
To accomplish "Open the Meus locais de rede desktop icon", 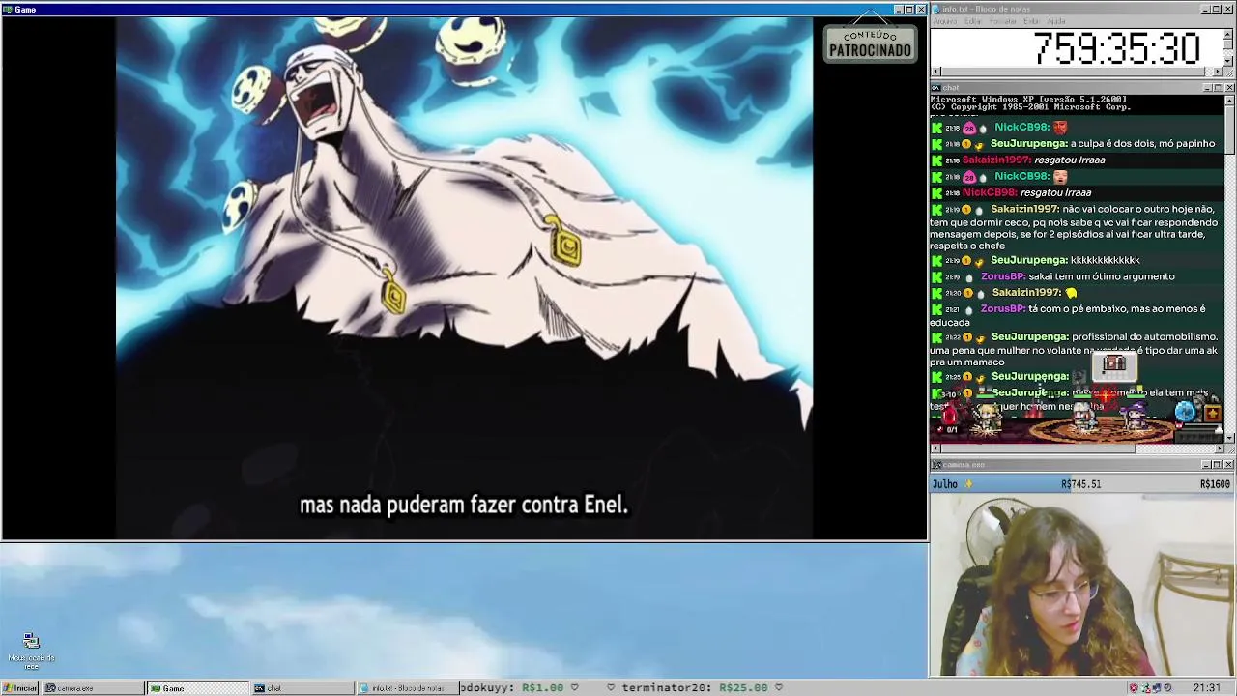I will (31, 652).
